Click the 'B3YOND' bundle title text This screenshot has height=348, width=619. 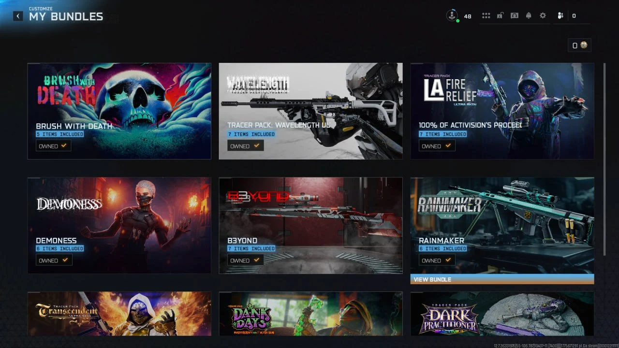pyautogui.click(x=242, y=240)
